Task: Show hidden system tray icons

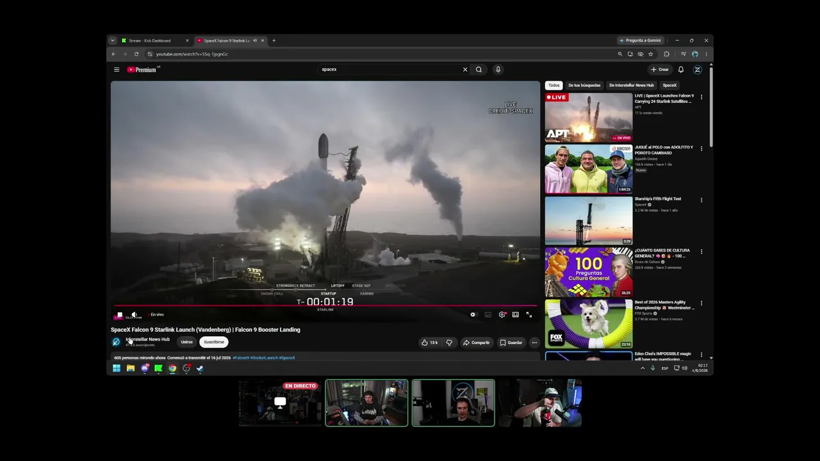Action: [x=643, y=369]
